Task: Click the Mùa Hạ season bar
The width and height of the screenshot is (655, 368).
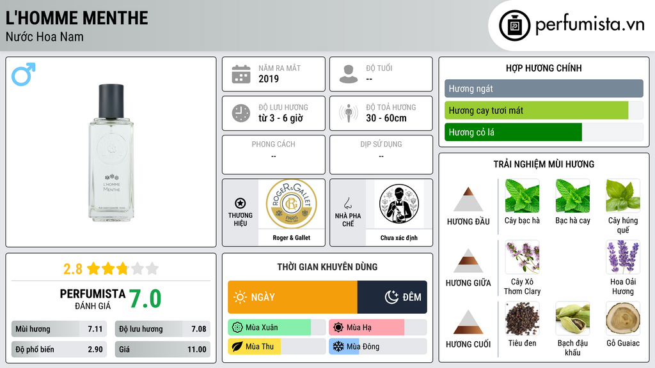Action: pyautogui.click(x=377, y=328)
